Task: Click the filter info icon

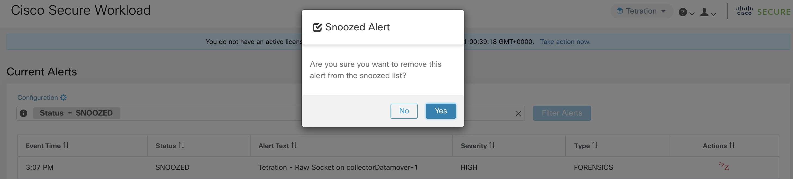Action: tap(23, 113)
